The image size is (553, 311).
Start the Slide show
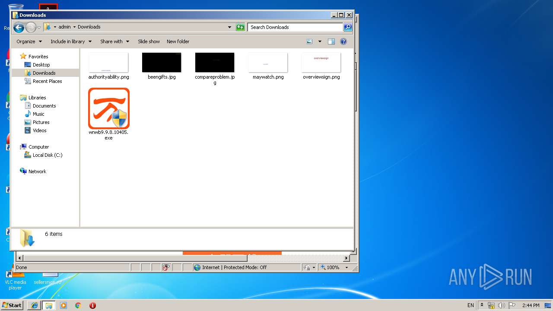149,41
